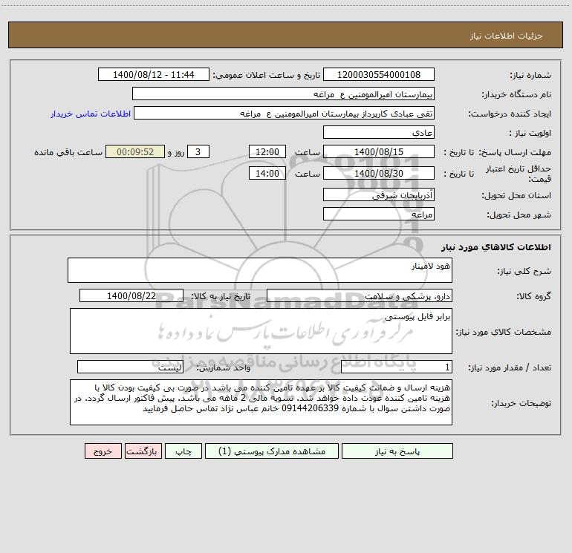Click the goods group field 'دارو، پزشکی و سلامت'
Viewport: 572px width, 553px height.
[360, 295]
